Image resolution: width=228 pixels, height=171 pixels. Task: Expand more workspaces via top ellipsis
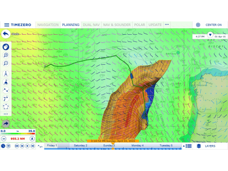coord(167,25)
